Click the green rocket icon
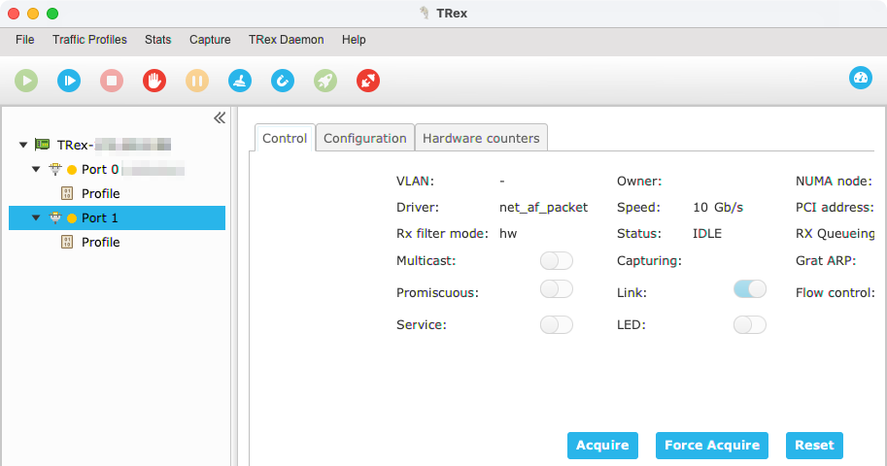Viewport: 887px width, 466px height. [x=325, y=81]
